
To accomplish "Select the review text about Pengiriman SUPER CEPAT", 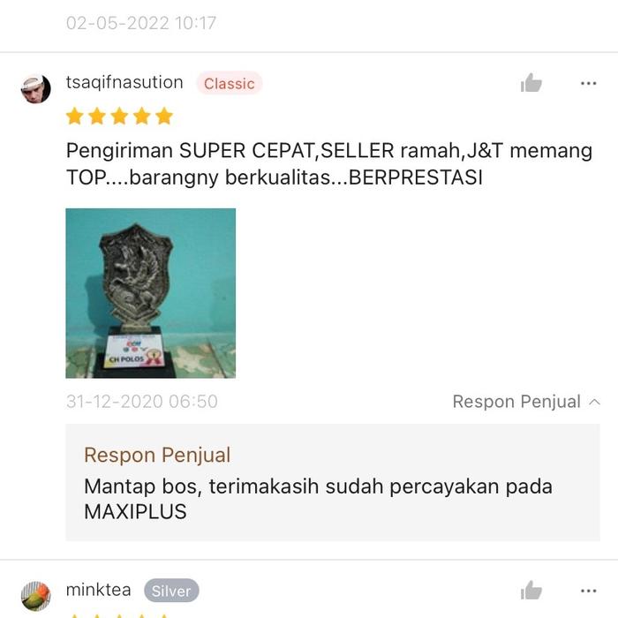I will (x=329, y=164).
